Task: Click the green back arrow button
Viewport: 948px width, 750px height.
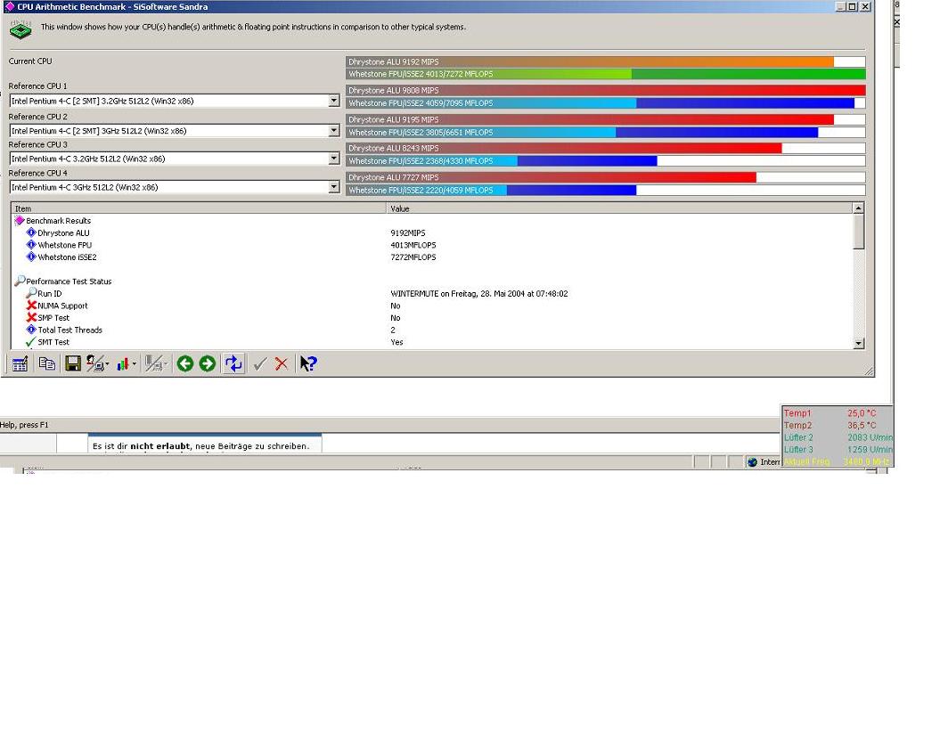Action: pyautogui.click(x=185, y=363)
